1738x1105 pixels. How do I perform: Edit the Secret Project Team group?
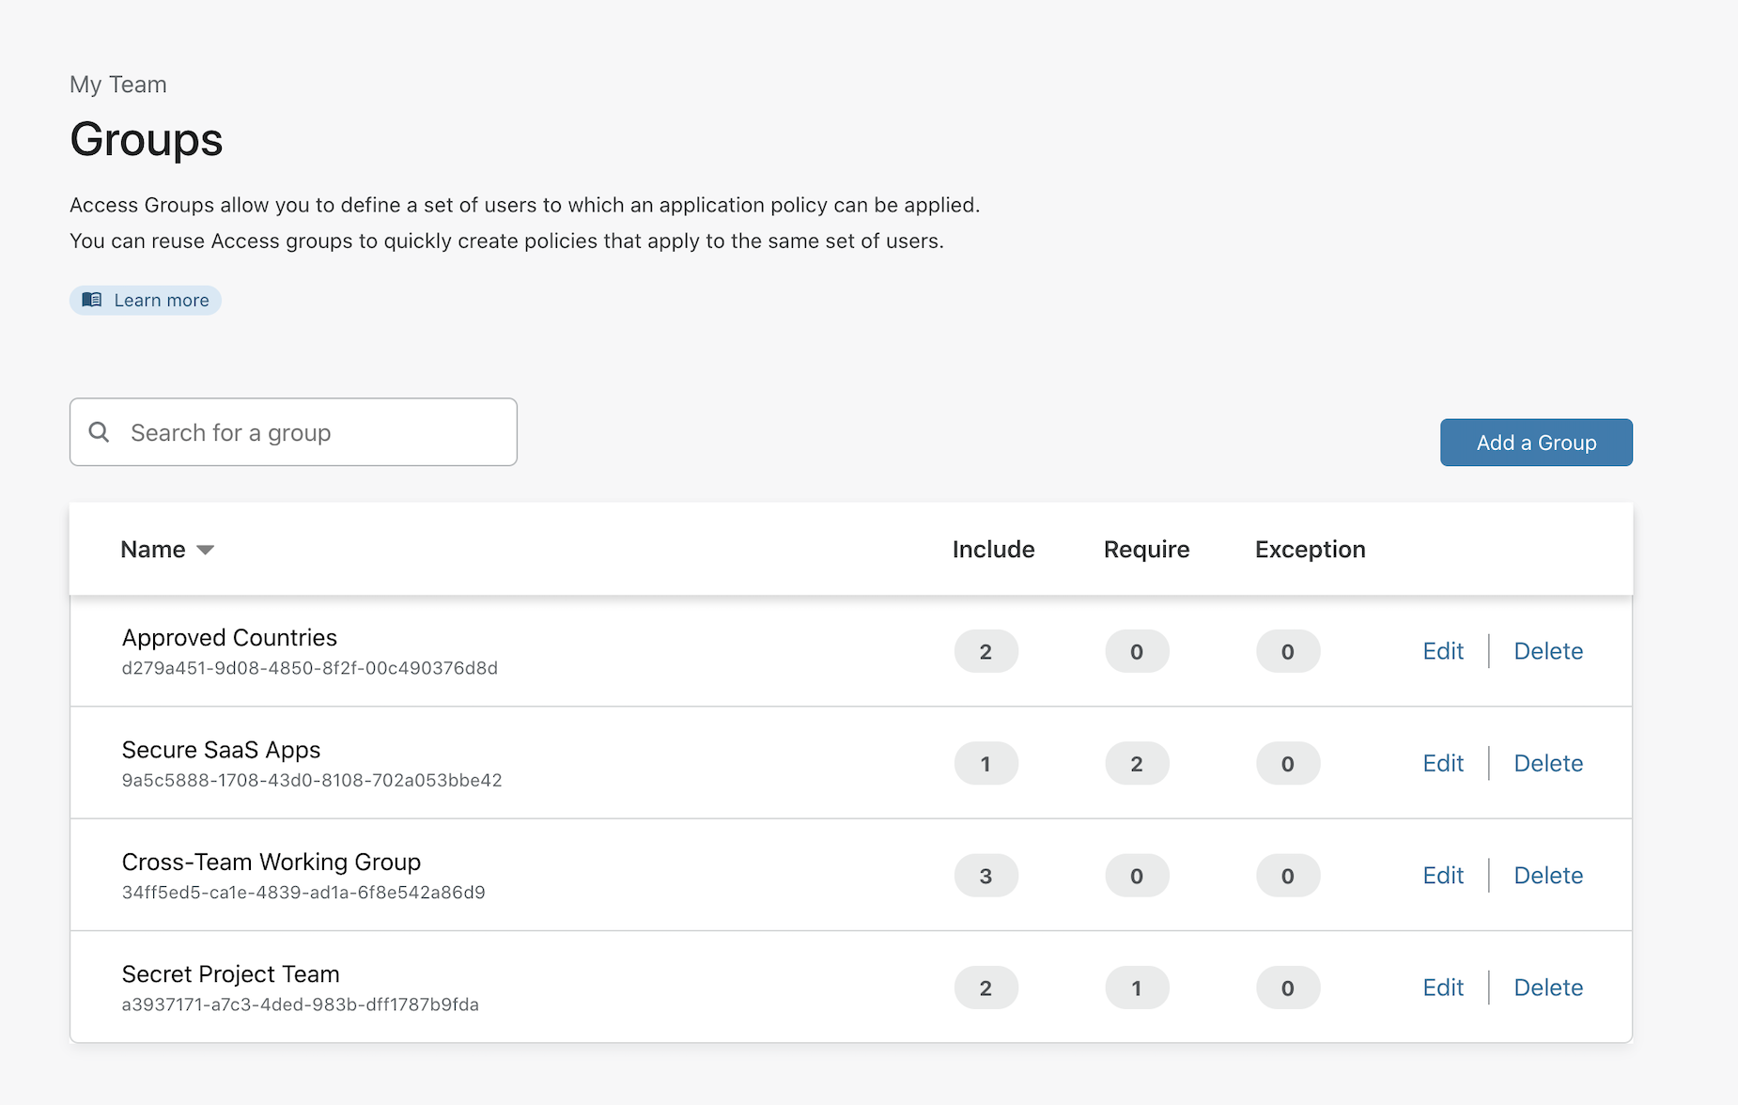tap(1442, 988)
